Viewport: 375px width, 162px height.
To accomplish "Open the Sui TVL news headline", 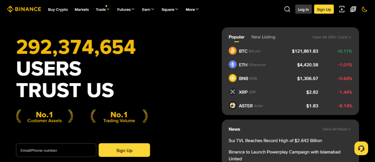I will [x=275, y=140].
